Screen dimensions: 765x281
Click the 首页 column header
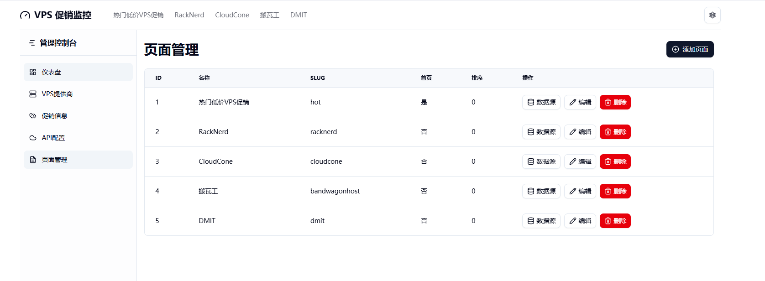pyautogui.click(x=426, y=78)
